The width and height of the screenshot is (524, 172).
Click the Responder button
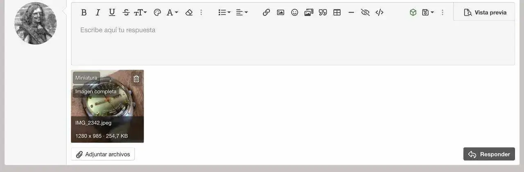[x=489, y=154]
